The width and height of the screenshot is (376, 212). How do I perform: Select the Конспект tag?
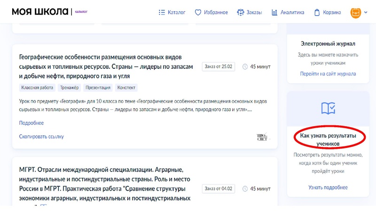126,88
